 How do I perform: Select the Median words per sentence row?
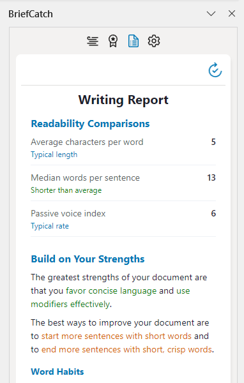pos(123,183)
